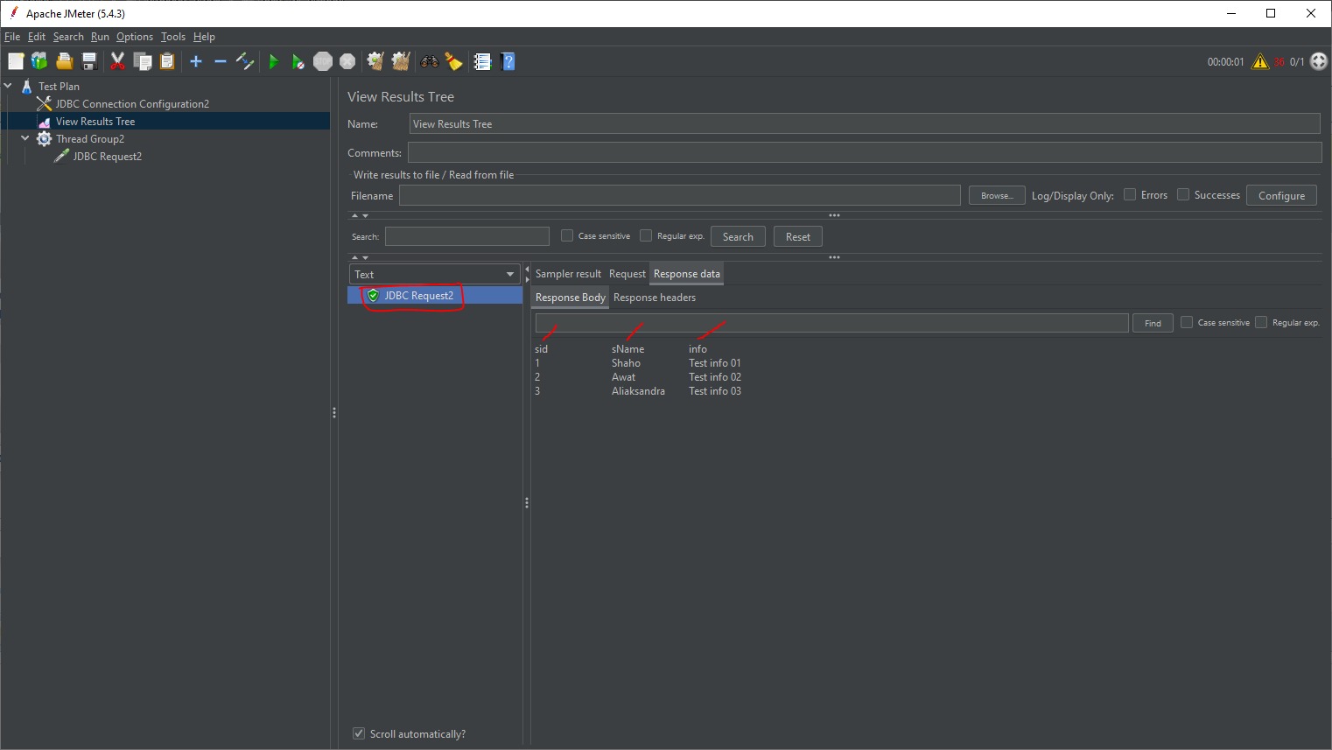This screenshot has height=750, width=1332.
Task: Click the Copy toolbar icon
Action: tap(143, 61)
